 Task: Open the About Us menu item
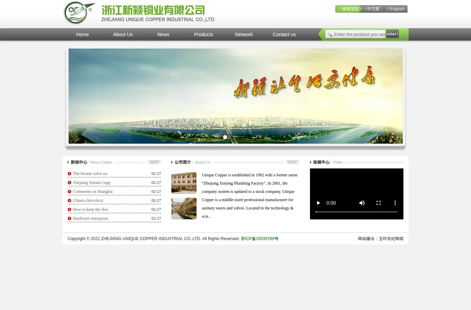123,34
